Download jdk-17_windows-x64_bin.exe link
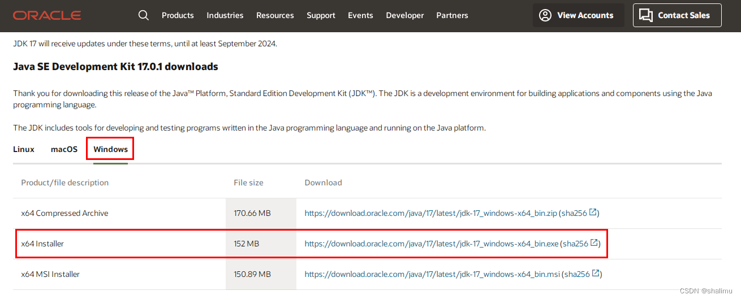The width and height of the screenshot is (741, 299). click(432, 244)
